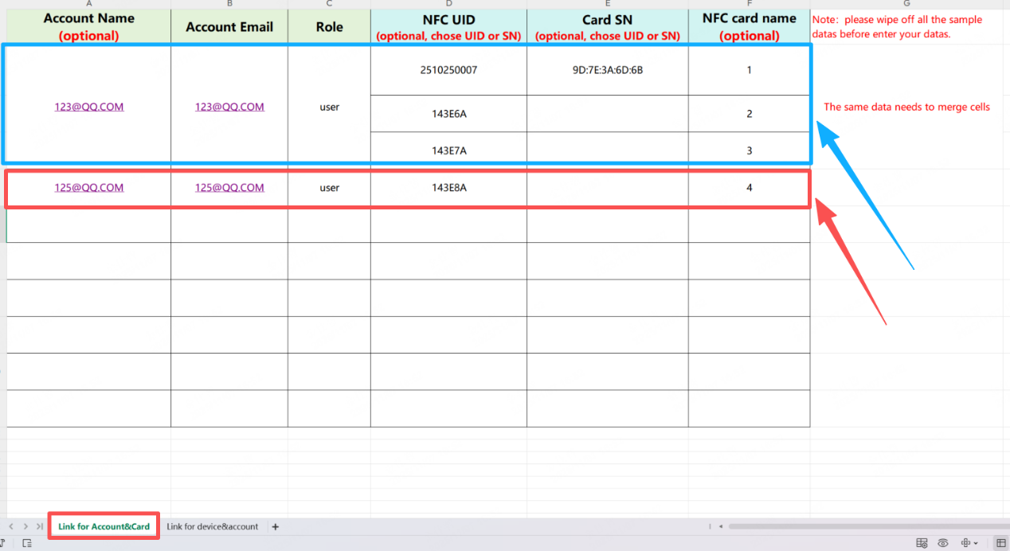Open 125@QQ.COM link in Account Name column
Screen dimensions: 1010x551
coord(89,188)
